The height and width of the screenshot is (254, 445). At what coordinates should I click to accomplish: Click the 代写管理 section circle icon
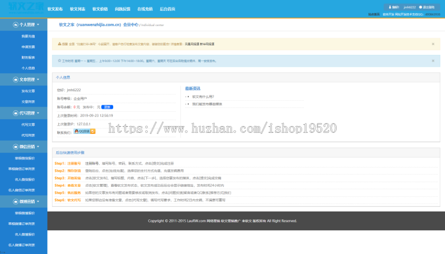pos(16,113)
